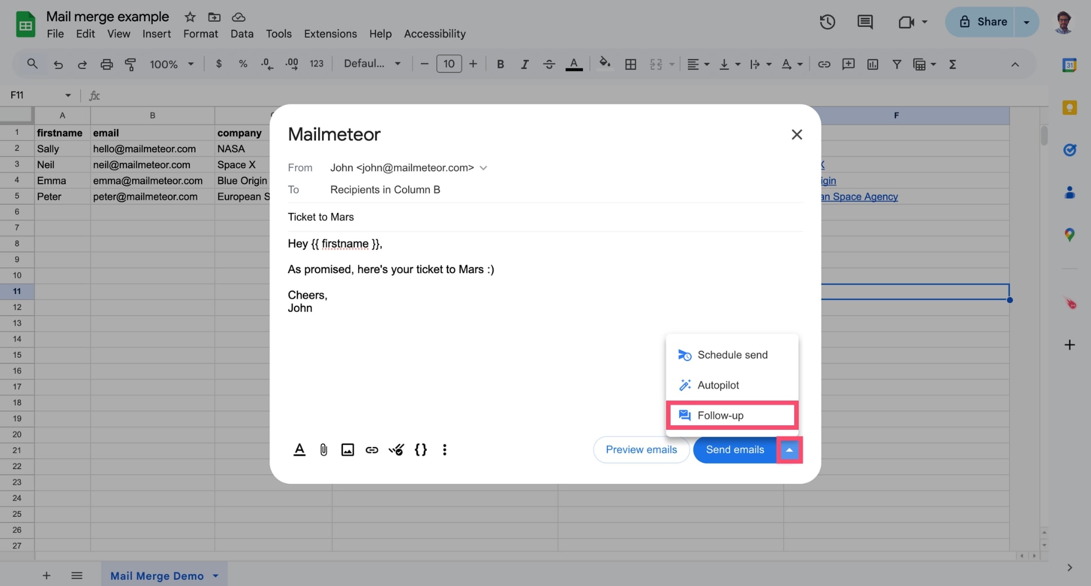
Task: Toggle bold in the Sheets toolbar
Action: pyautogui.click(x=500, y=65)
